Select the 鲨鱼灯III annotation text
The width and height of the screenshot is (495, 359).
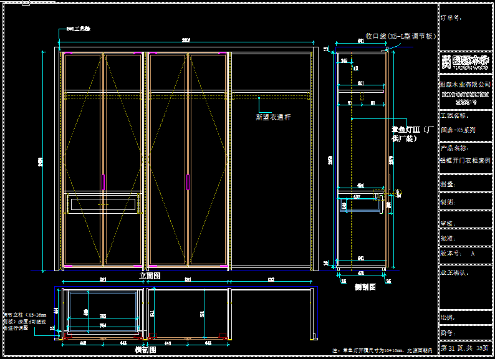[x=411, y=134]
